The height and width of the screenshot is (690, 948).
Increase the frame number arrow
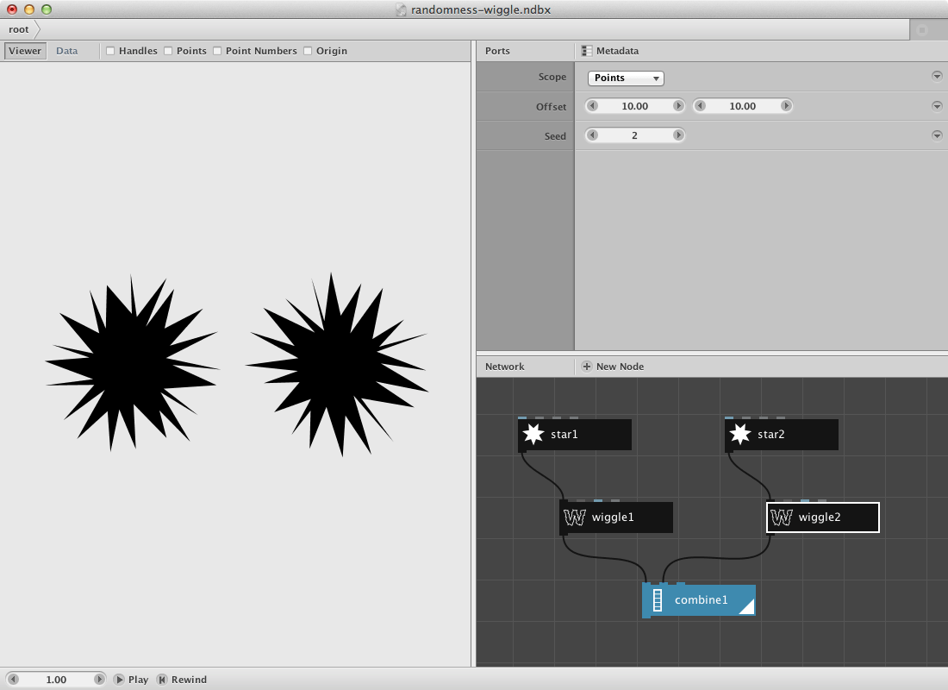point(99,679)
